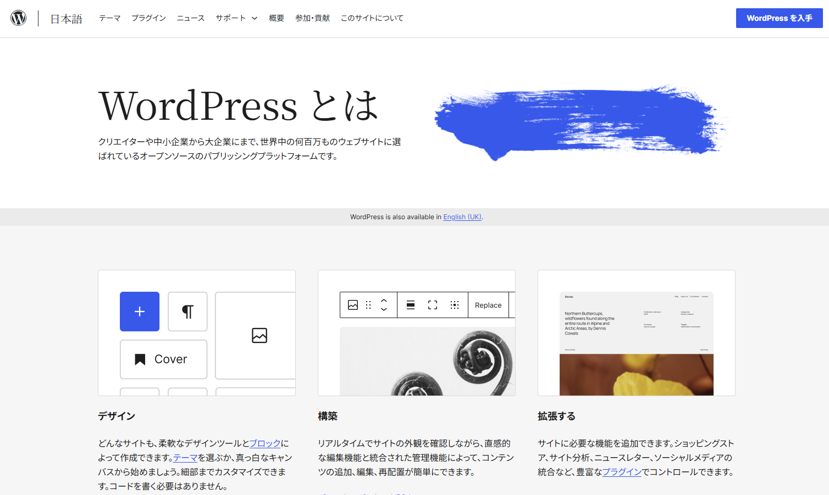Select the paragraph block ¶ icon

pos(187,311)
